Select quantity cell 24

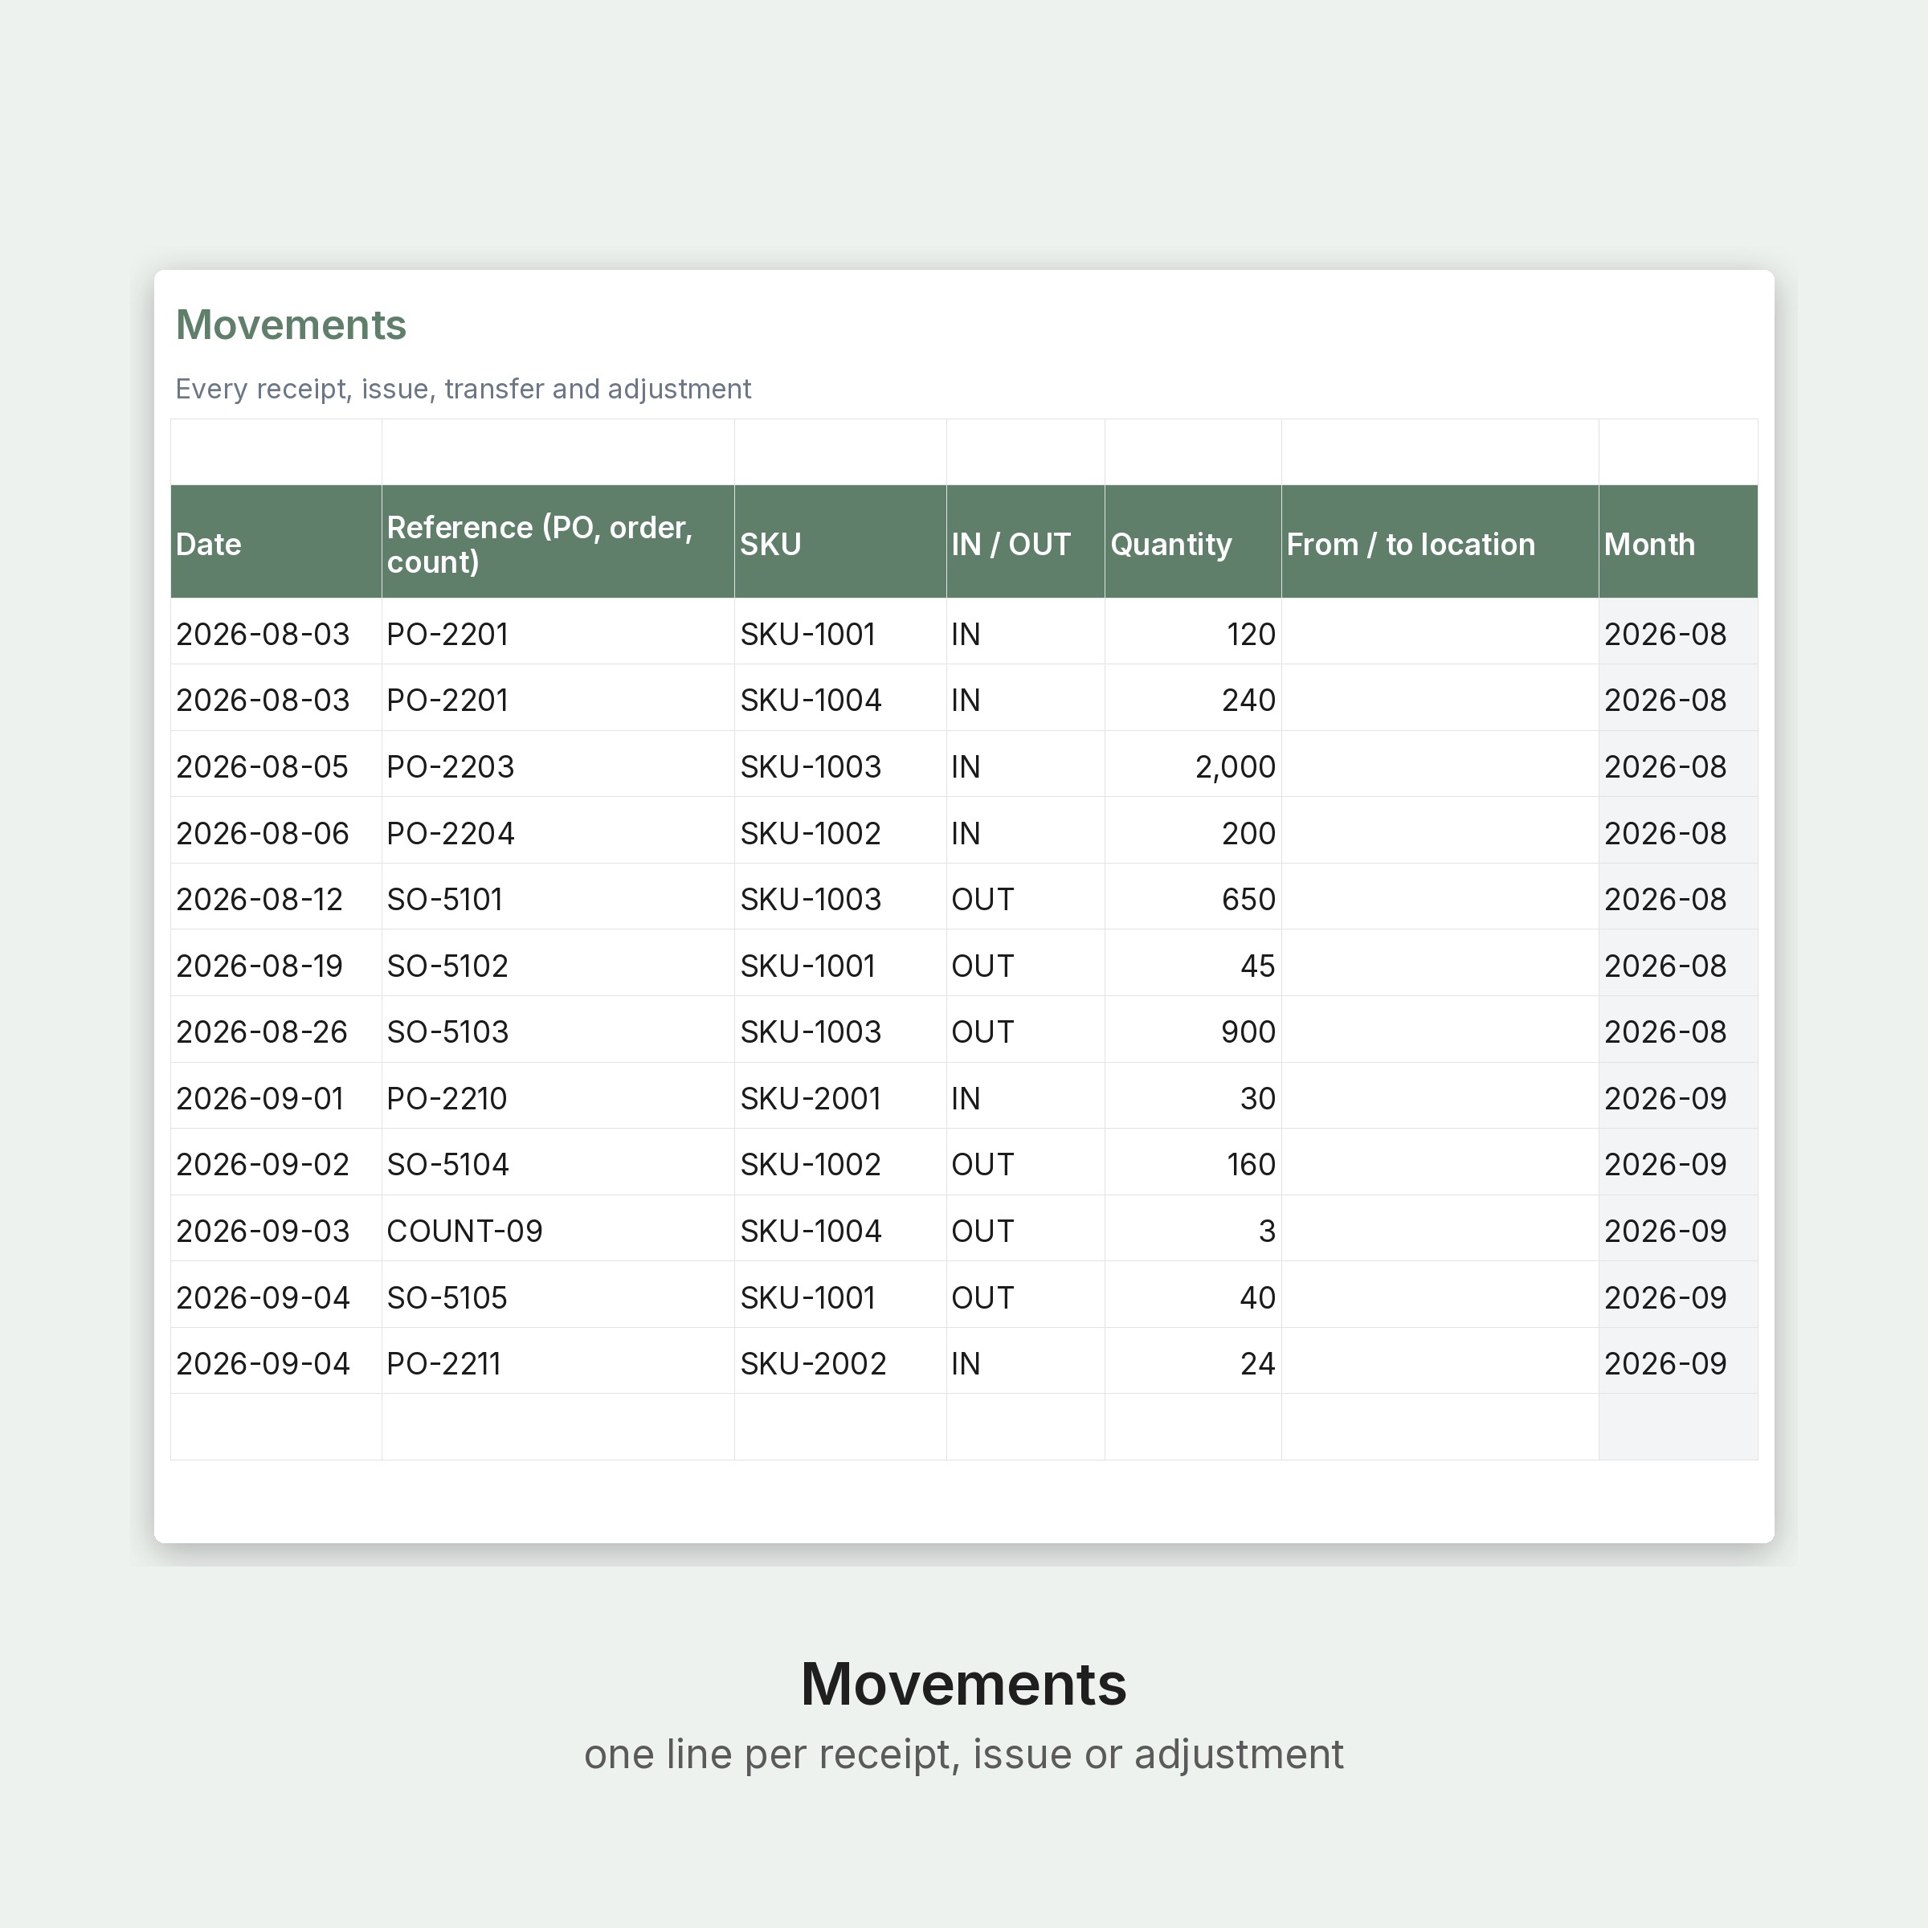click(x=1192, y=1361)
